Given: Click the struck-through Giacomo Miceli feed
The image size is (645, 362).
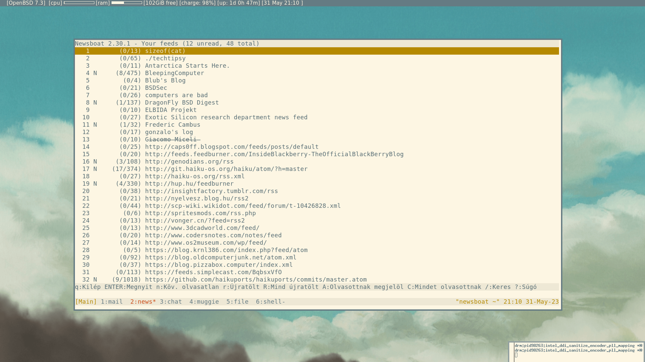Looking at the screenshot, I should tap(172, 139).
